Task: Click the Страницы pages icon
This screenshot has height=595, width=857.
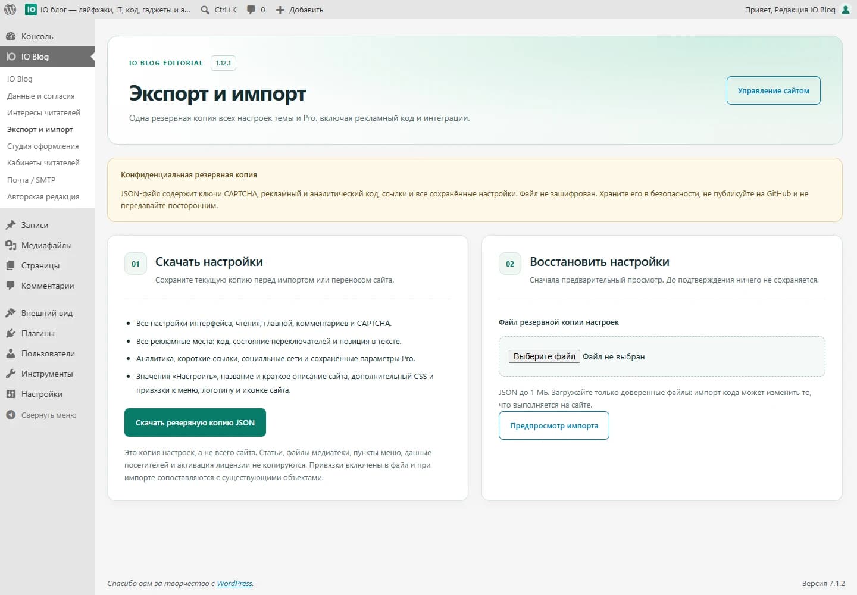Action: [11, 265]
